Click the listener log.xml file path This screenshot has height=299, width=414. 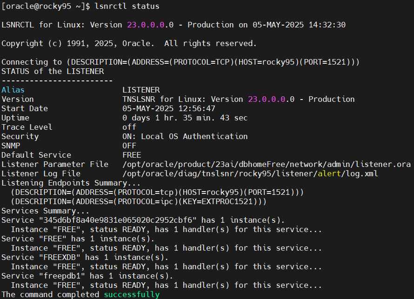point(250,173)
